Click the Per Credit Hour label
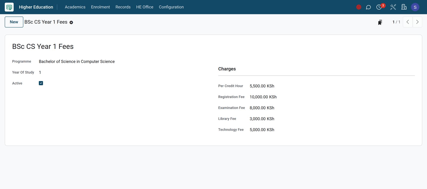 coord(231,86)
